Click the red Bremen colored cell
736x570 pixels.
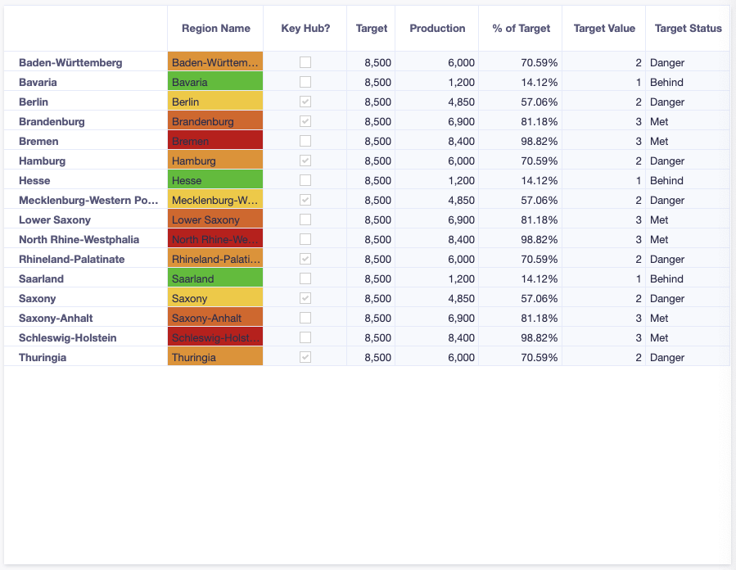214,140
